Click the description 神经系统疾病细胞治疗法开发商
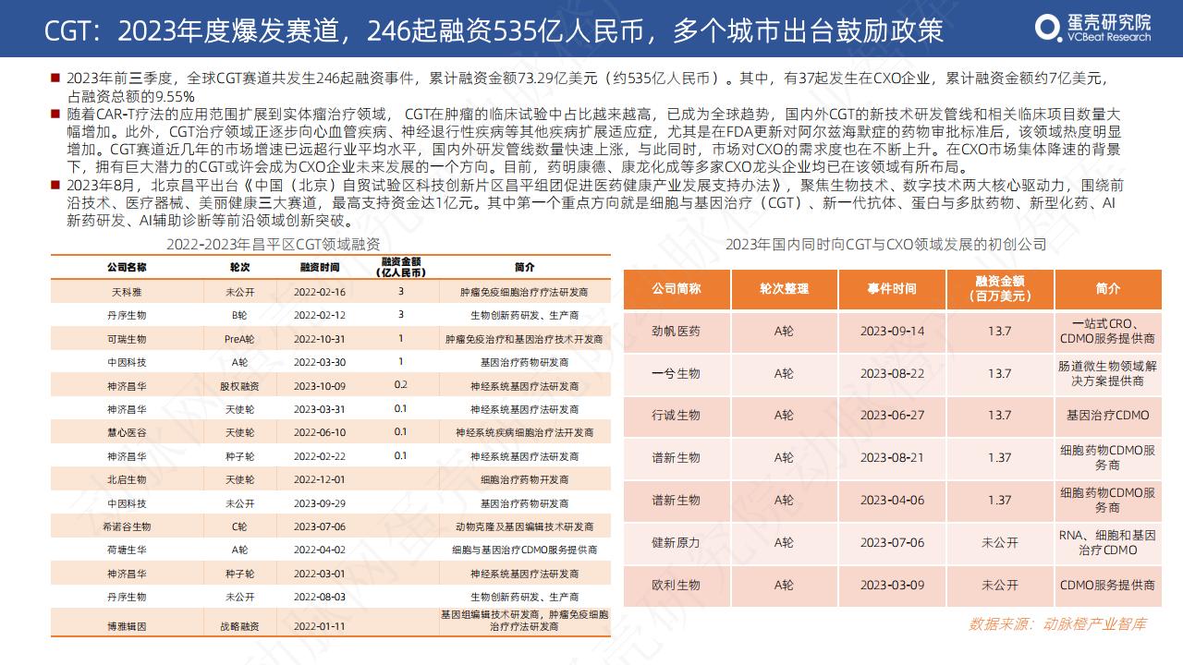Image resolution: width=1183 pixels, height=665 pixels. tap(524, 432)
